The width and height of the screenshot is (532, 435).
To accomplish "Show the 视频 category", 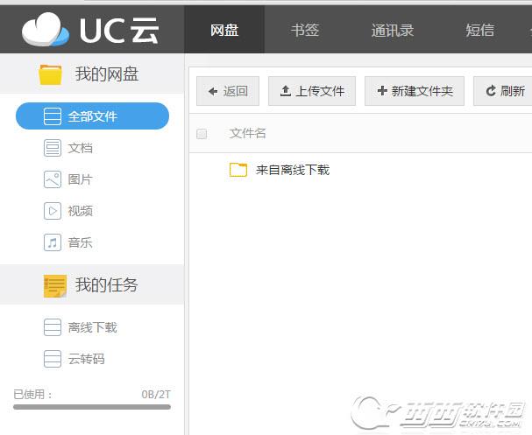I will pyautogui.click(x=81, y=211).
